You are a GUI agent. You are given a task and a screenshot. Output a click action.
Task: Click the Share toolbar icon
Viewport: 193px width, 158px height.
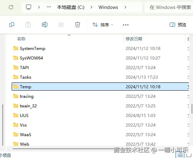pos(61,25)
